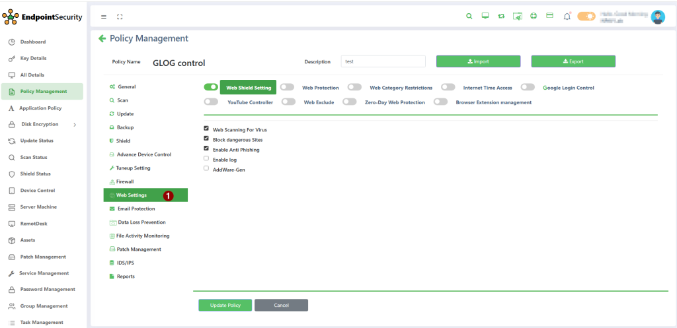Click the back arrow beside Policy Management
This screenshot has height=328, width=677.
[102, 39]
